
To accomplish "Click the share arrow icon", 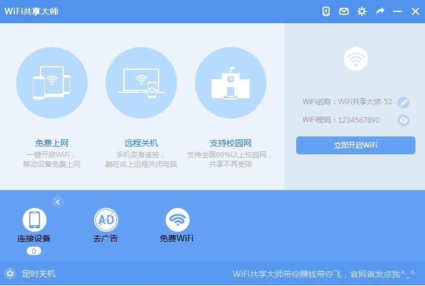I will [380, 11].
